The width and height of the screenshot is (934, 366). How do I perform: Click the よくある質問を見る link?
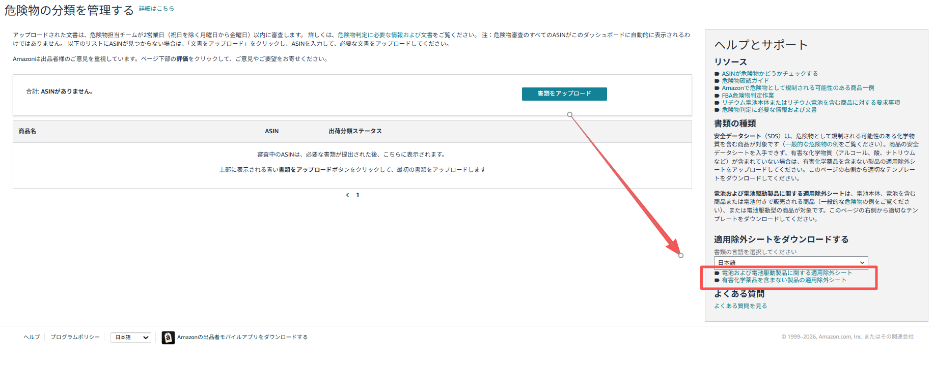[x=740, y=306]
